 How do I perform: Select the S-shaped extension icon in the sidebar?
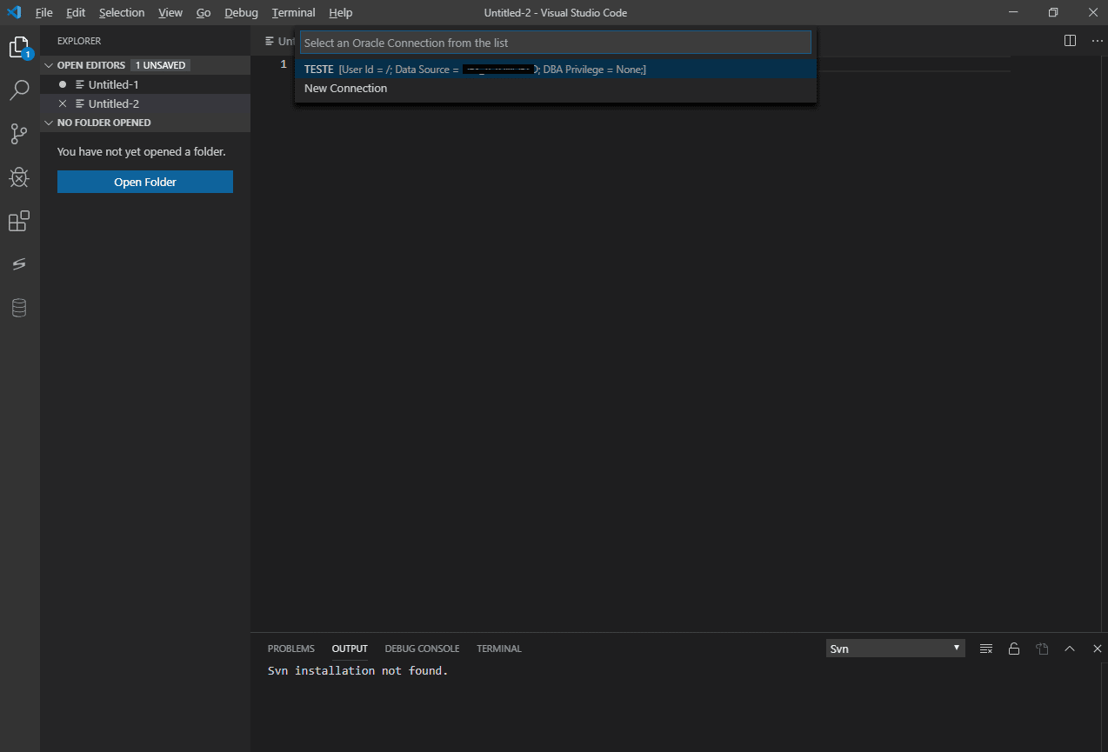[19, 263]
